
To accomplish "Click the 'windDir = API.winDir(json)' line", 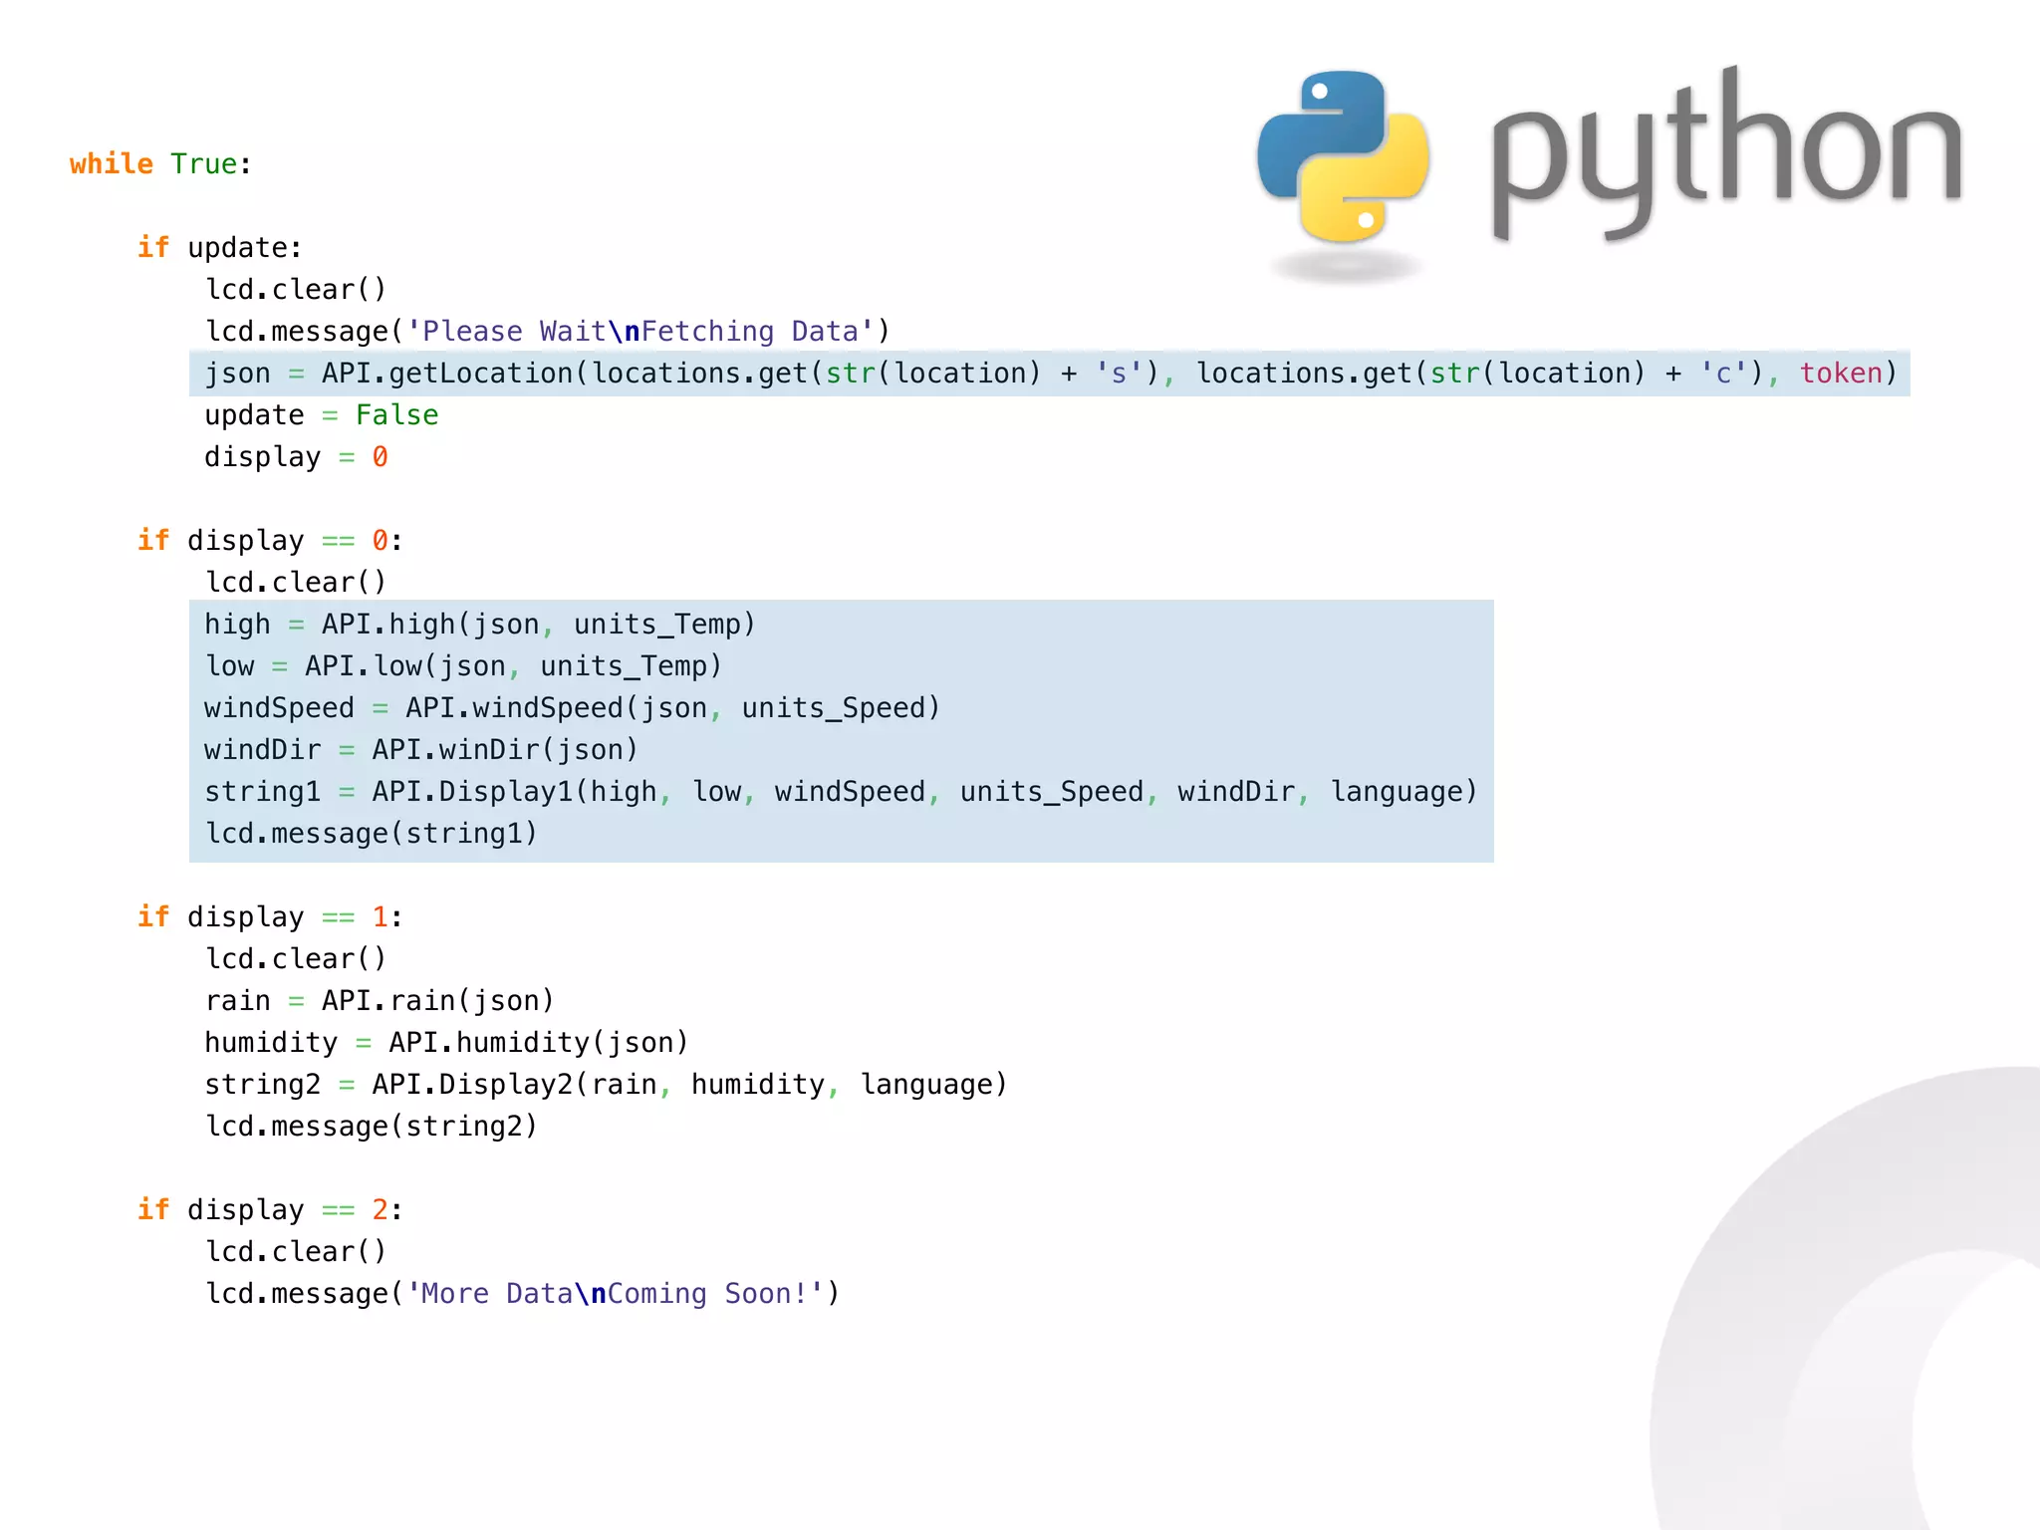I will coord(421,749).
